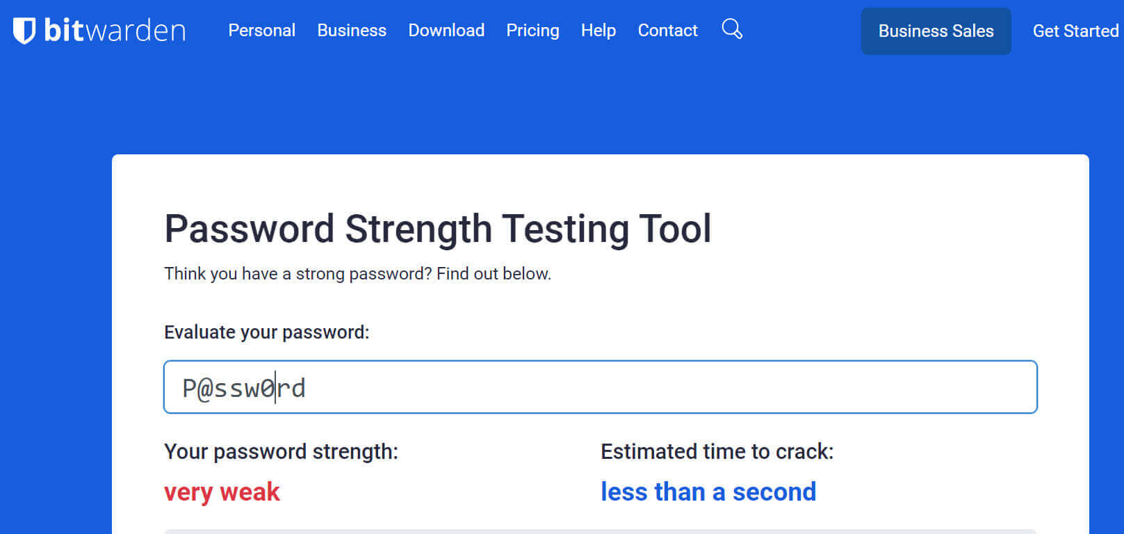Open the Contact page
This screenshot has height=534, width=1124.
[x=668, y=31]
